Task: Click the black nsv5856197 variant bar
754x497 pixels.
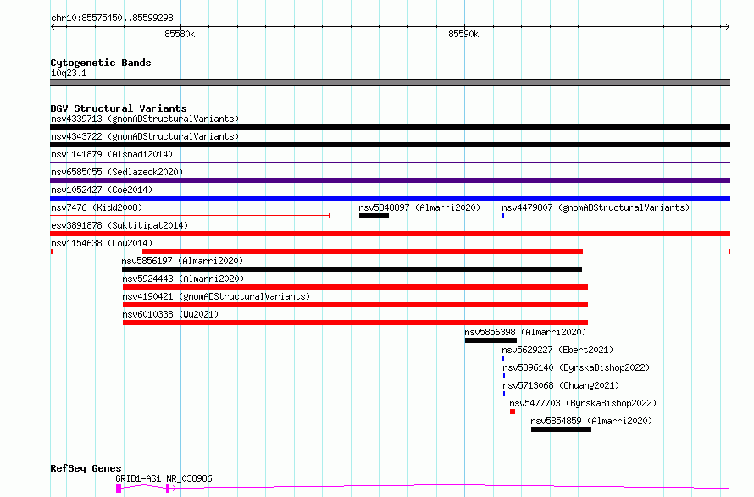Action: click(x=352, y=269)
